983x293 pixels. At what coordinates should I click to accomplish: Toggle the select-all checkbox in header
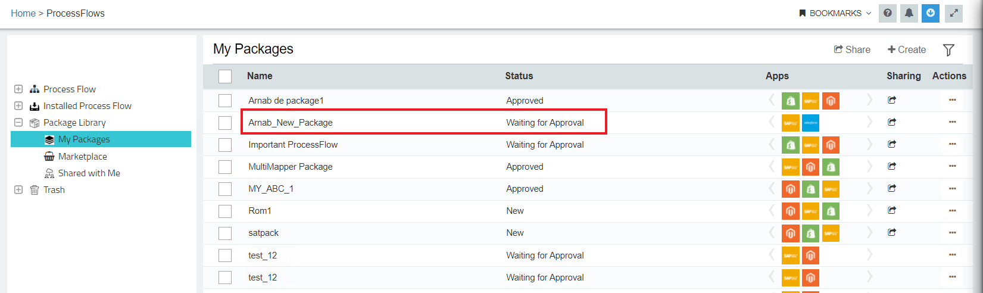click(x=225, y=76)
